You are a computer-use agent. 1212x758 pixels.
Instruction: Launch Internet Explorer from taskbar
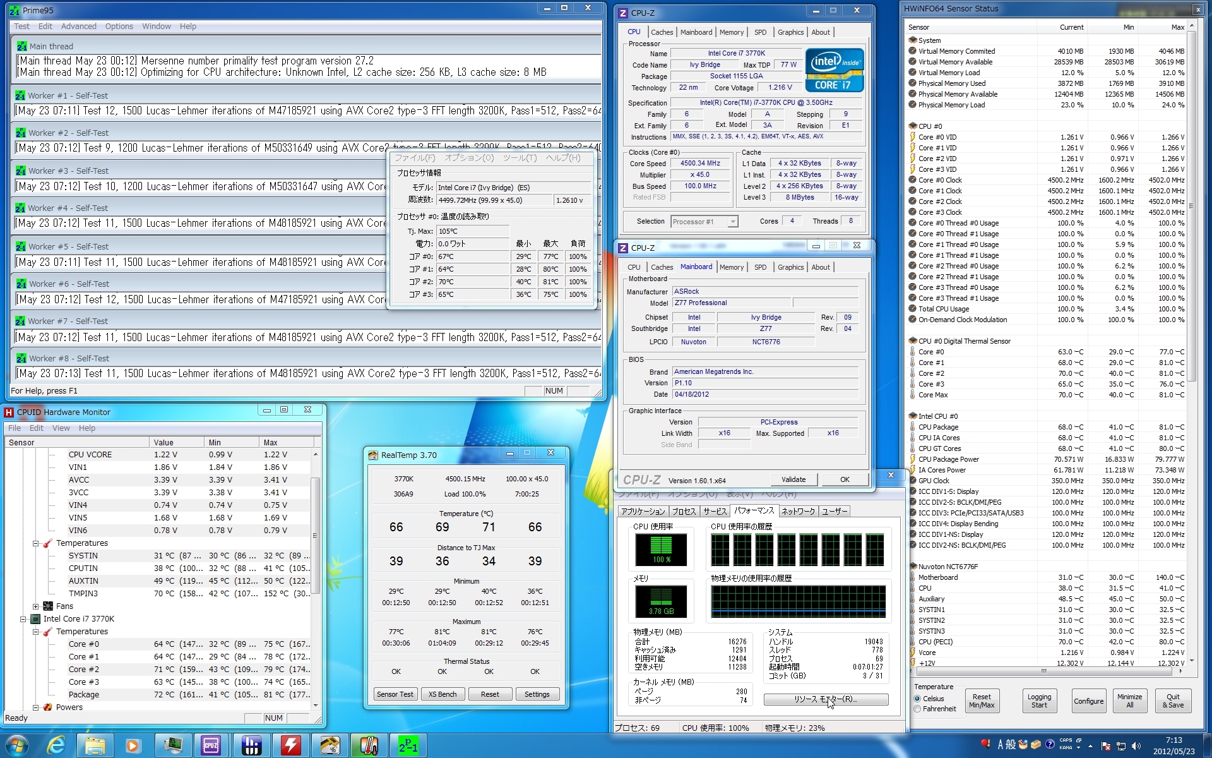[56, 746]
